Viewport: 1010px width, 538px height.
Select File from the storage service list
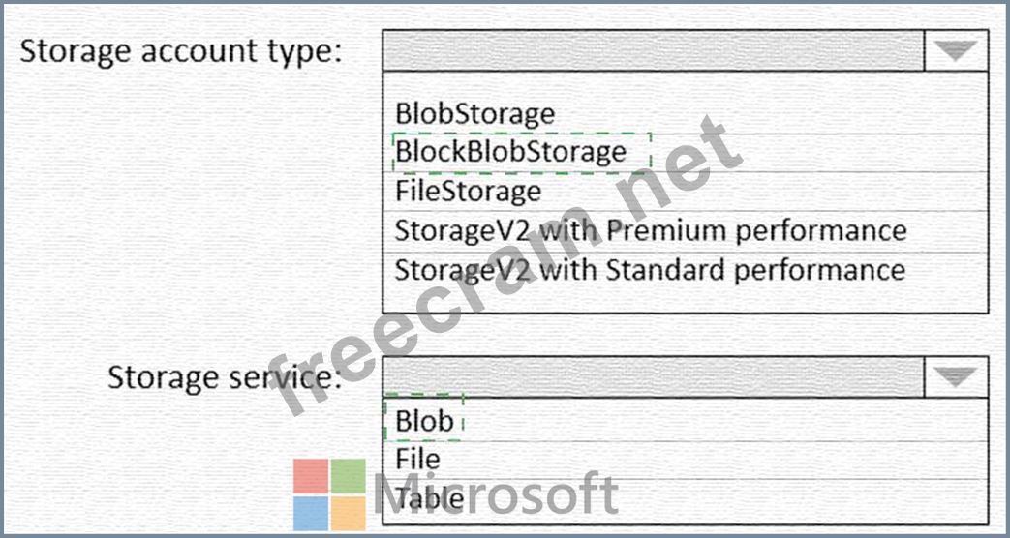[x=418, y=460]
